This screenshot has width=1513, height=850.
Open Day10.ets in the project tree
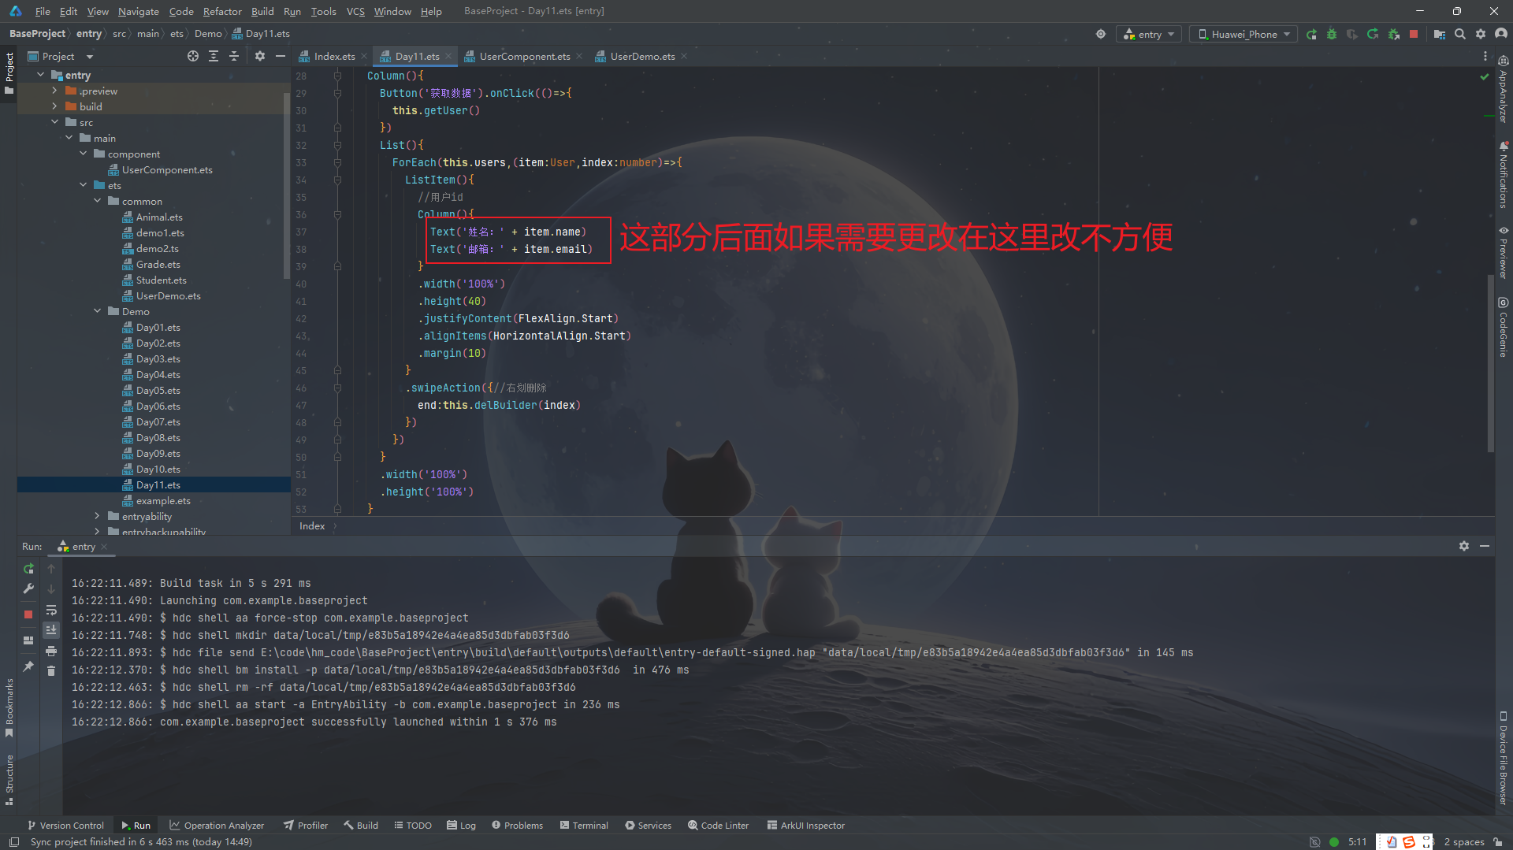[x=158, y=469]
